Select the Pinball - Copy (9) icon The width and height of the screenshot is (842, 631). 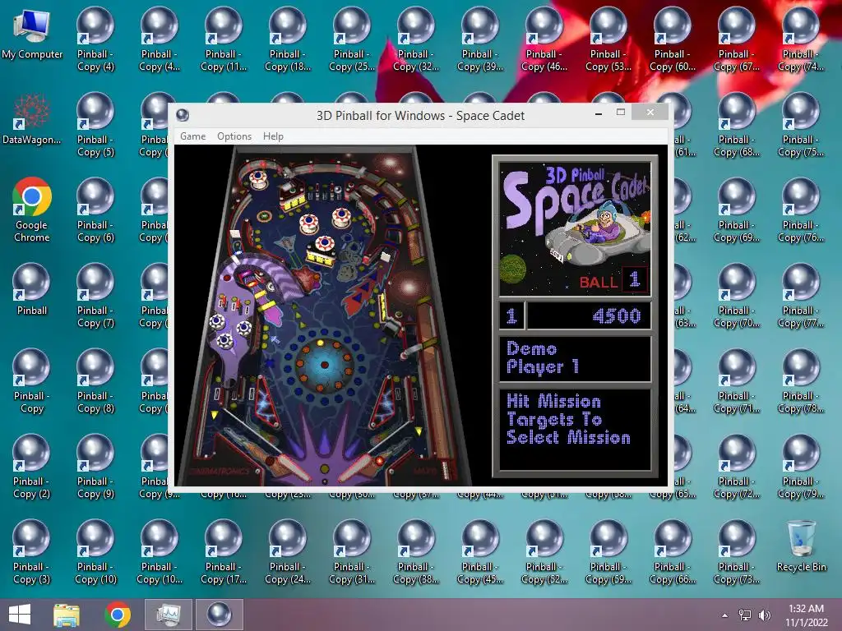tap(95, 467)
